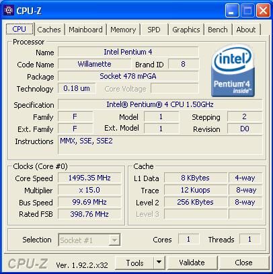This screenshot has width=273, height=274.
Task: Click the Instructions field showing MMX, SSE, SSE2
Action: (x=160, y=145)
